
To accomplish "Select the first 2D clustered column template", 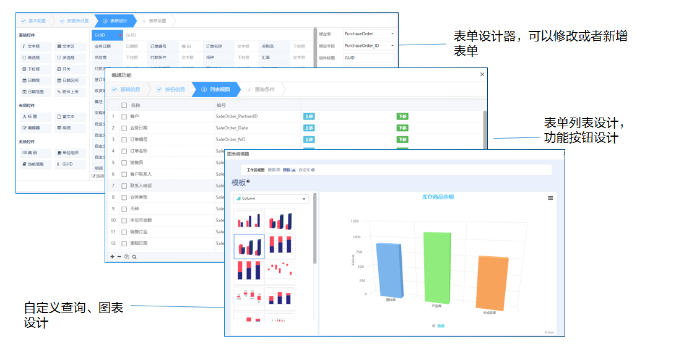I will tap(249, 221).
